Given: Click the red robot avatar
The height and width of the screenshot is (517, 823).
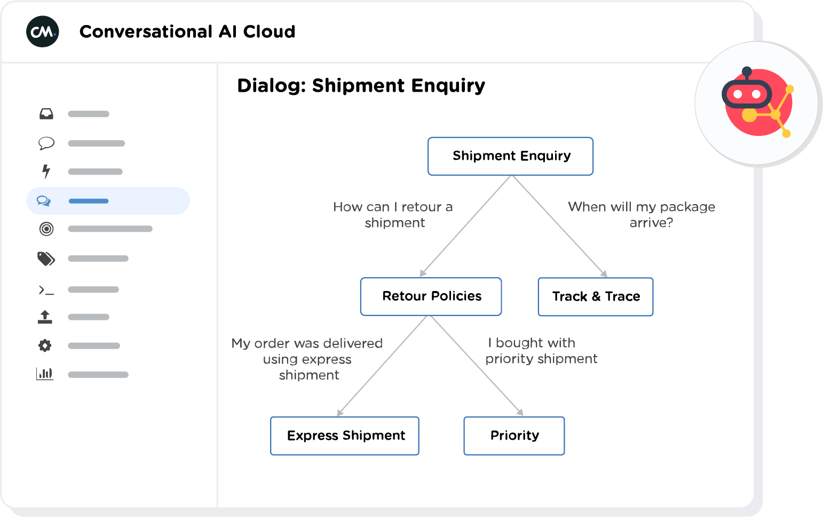Looking at the screenshot, I should tap(757, 103).
